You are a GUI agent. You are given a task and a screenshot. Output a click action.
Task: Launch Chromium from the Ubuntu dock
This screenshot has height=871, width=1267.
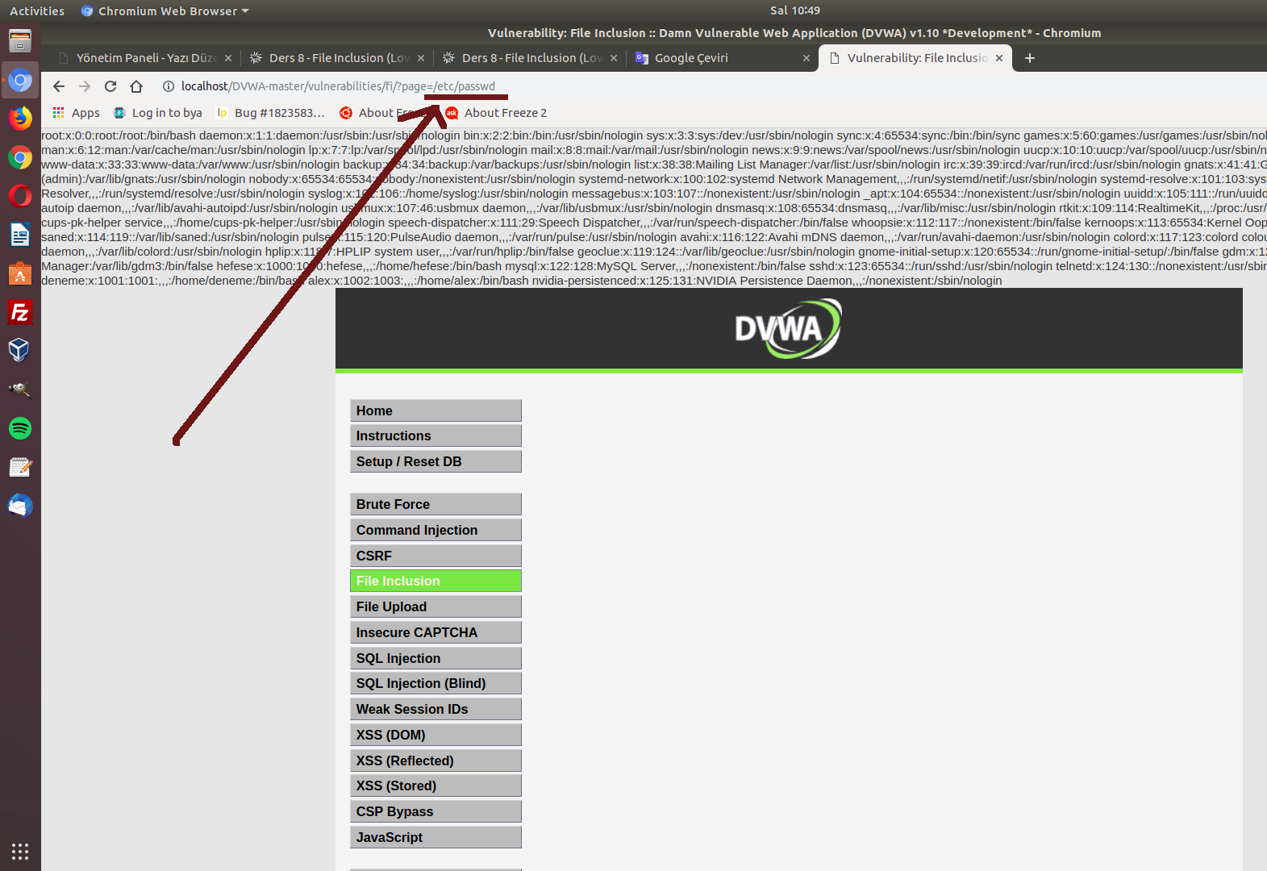tap(20, 80)
